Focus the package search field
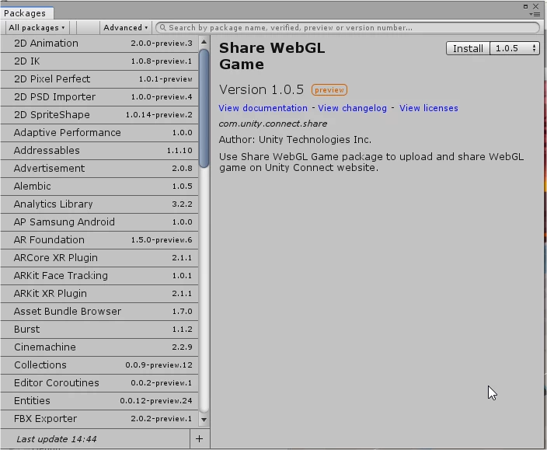547x450 pixels. pyautogui.click(x=347, y=27)
